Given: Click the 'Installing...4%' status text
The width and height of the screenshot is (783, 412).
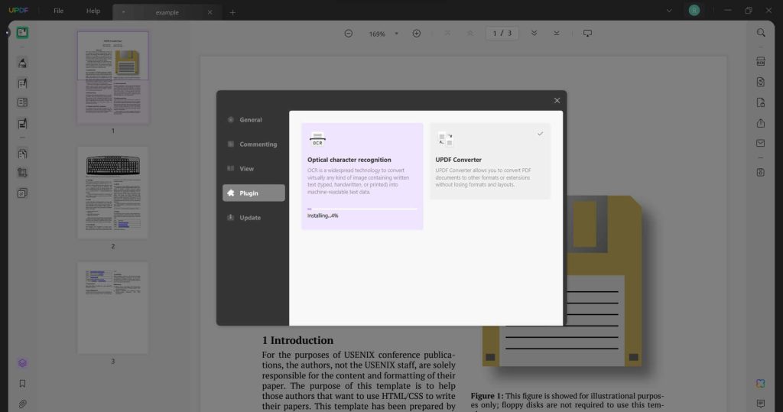Looking at the screenshot, I should pos(323,216).
